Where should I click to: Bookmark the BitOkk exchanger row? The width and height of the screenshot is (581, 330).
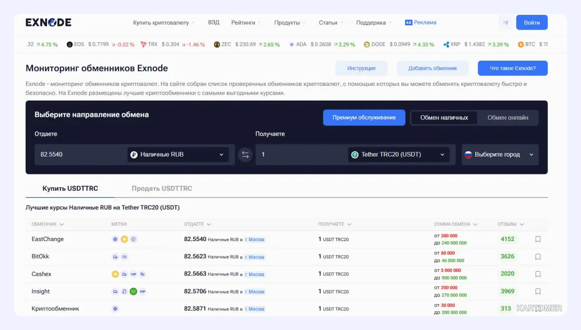tap(538, 257)
